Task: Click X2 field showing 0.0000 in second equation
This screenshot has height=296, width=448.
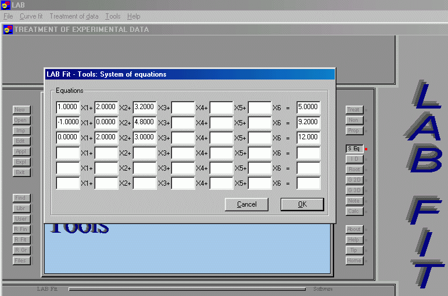Action: click(x=106, y=122)
